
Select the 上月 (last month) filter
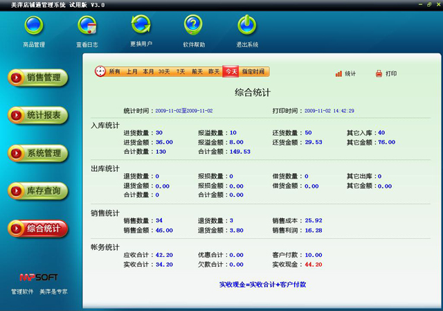(132, 71)
